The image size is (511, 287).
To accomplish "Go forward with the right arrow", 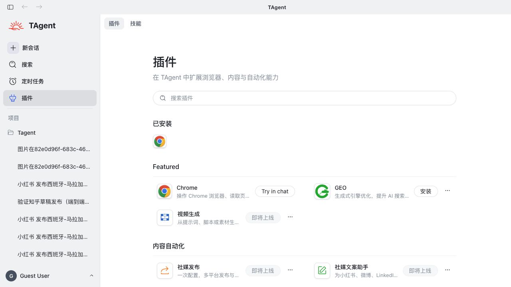I will pos(39,7).
